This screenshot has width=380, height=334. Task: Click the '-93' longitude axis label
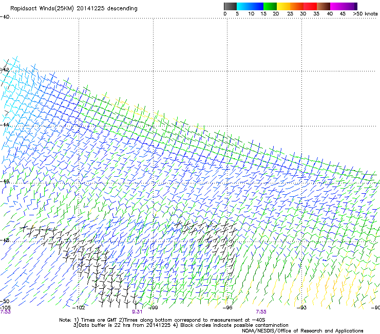tap(302, 308)
